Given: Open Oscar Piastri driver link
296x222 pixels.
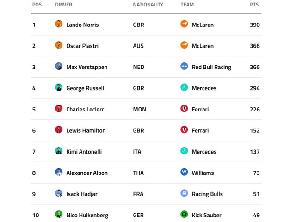Looking at the screenshot, I should click(x=82, y=46).
